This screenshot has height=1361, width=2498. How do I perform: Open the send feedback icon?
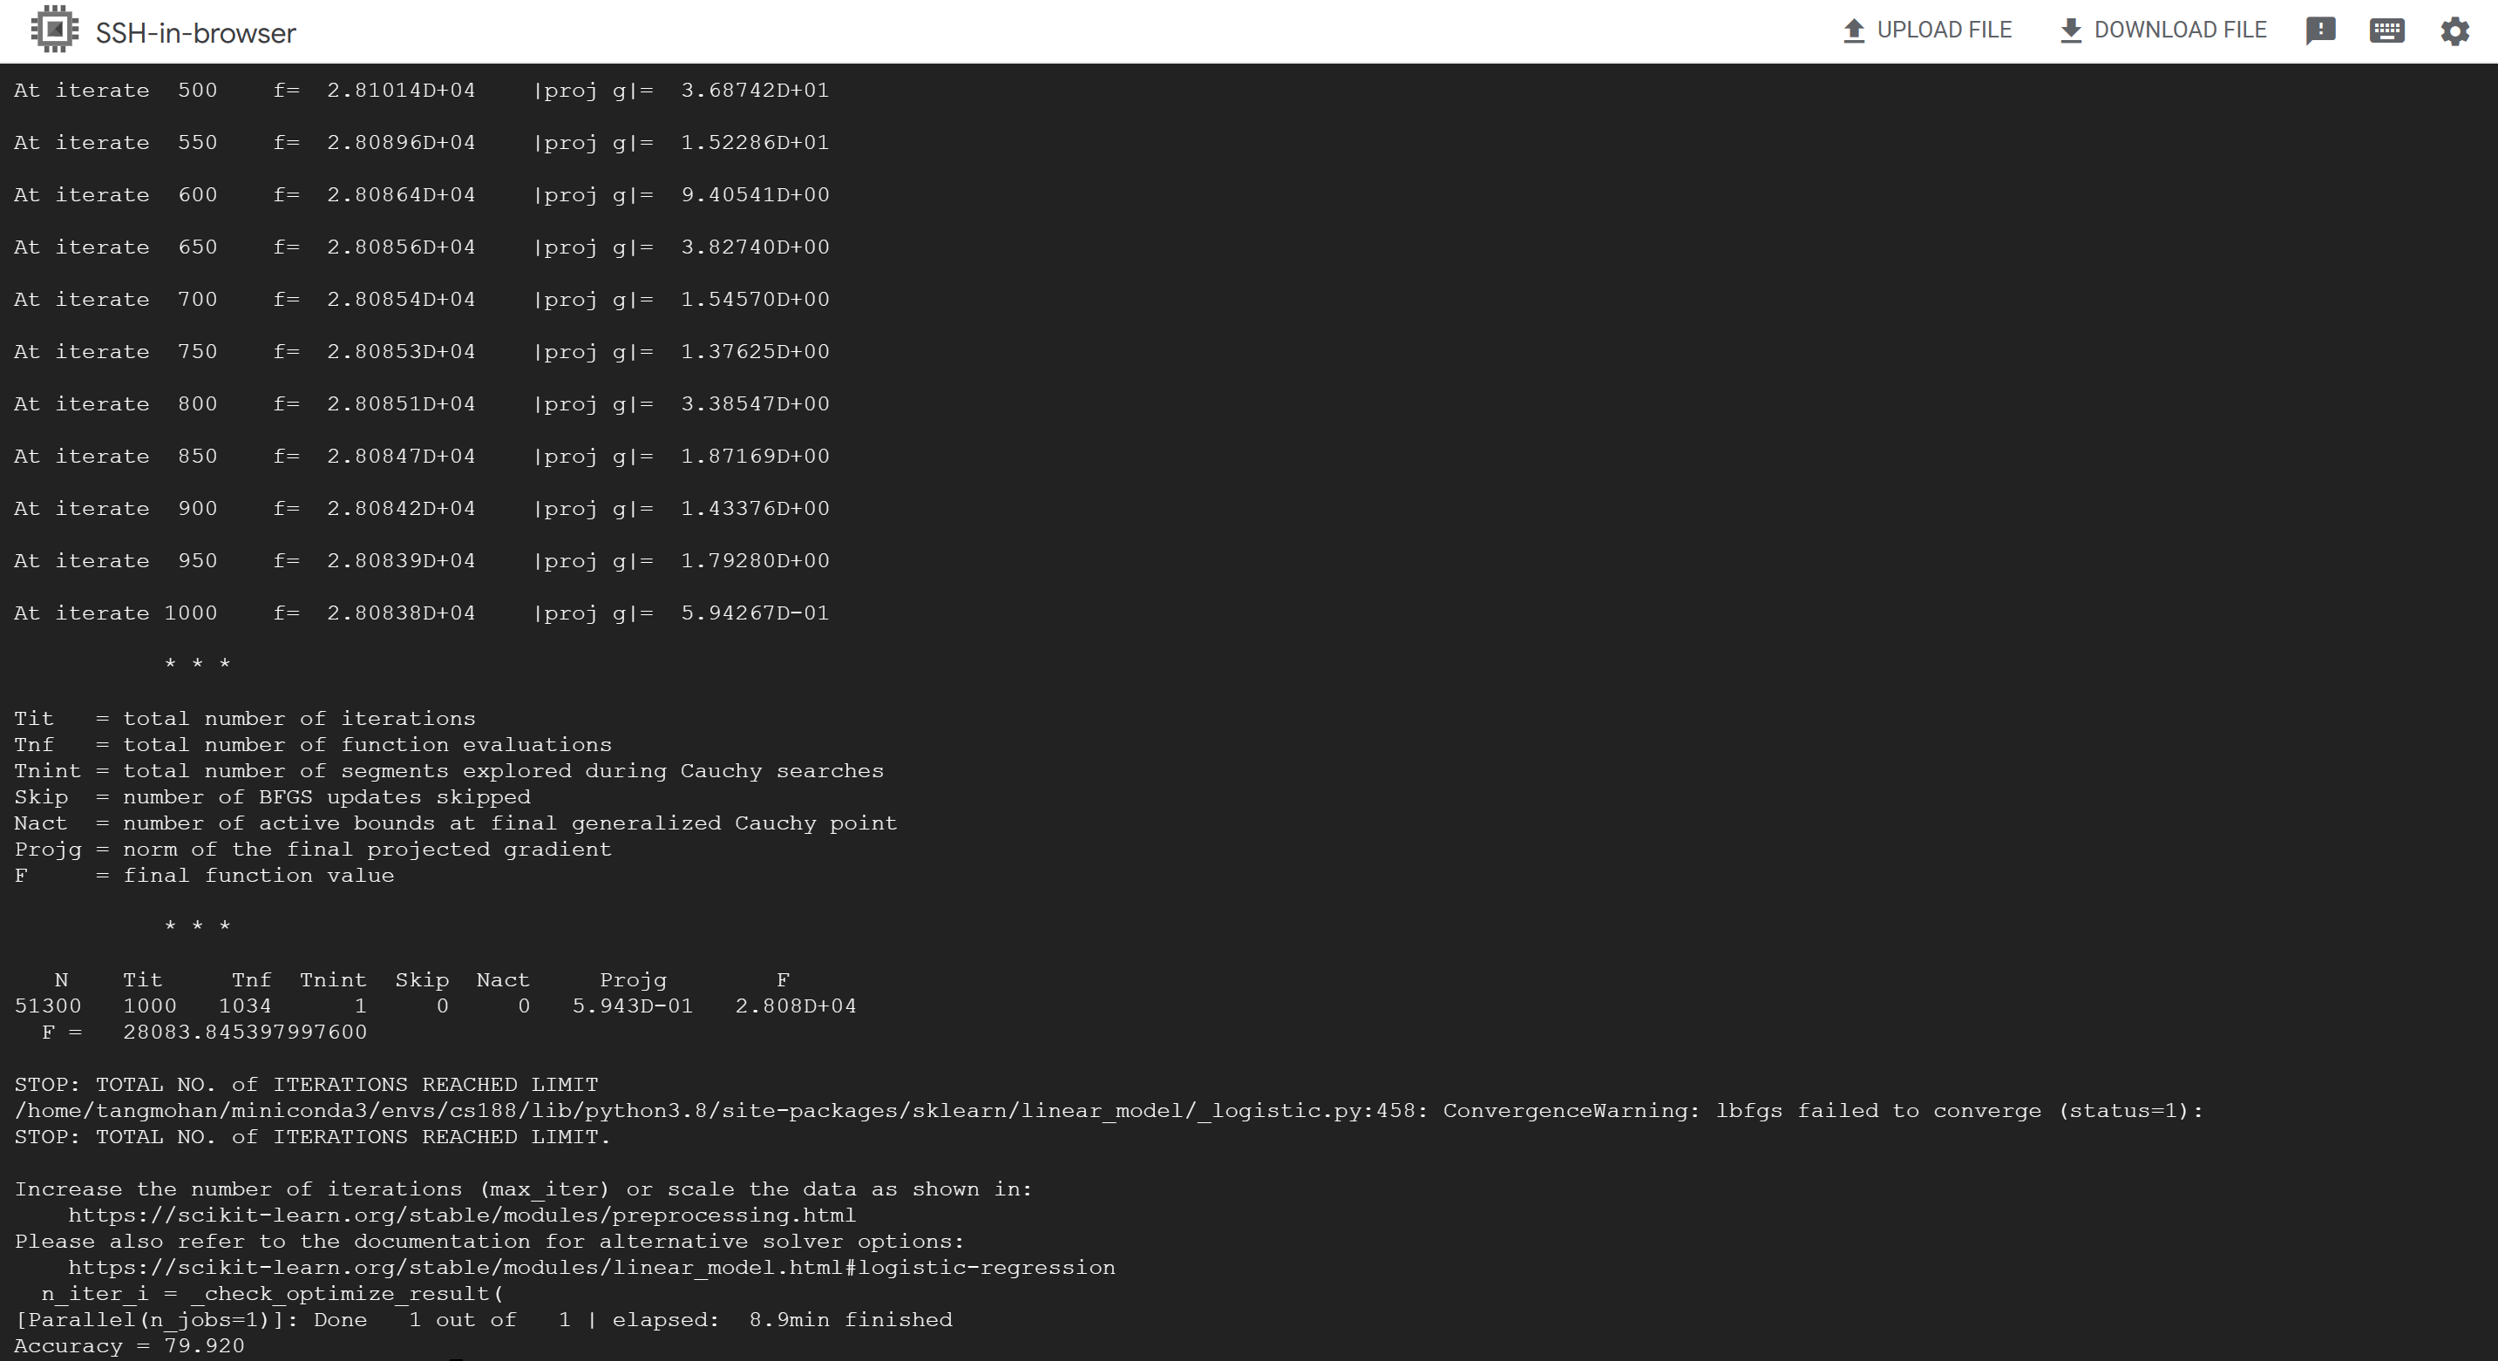point(2320,31)
